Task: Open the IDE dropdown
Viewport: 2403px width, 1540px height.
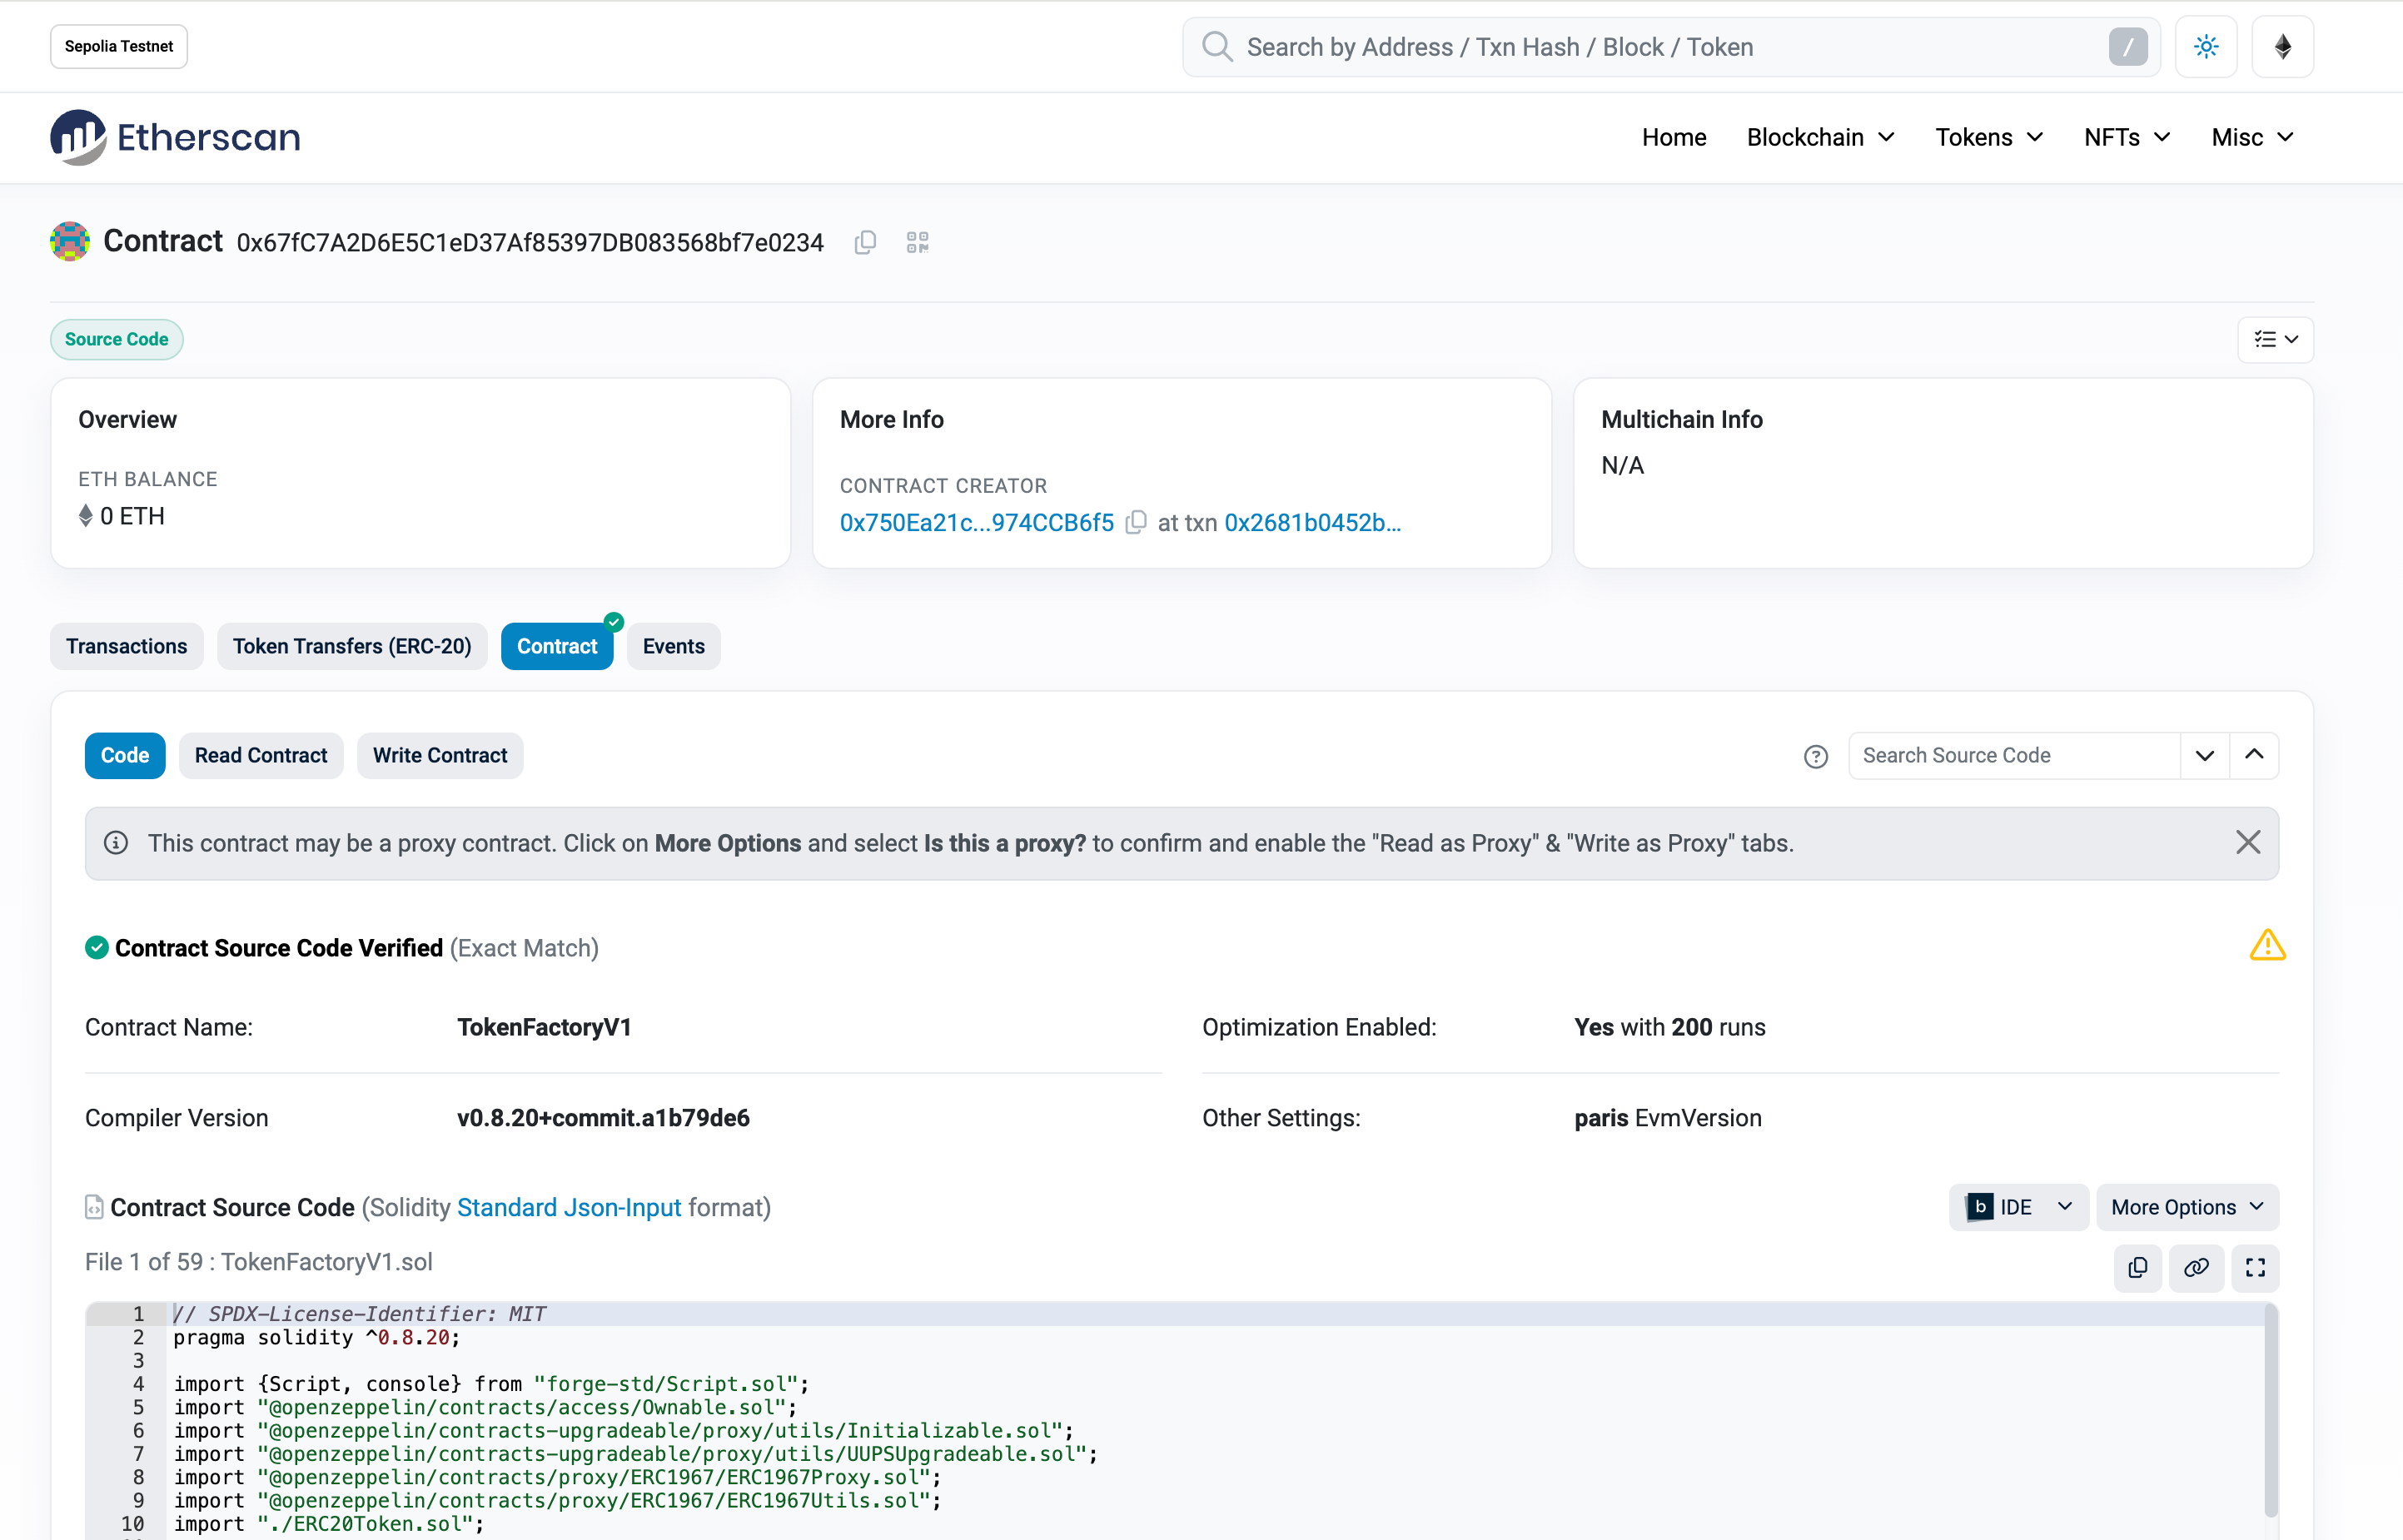Action: [x=2018, y=1208]
